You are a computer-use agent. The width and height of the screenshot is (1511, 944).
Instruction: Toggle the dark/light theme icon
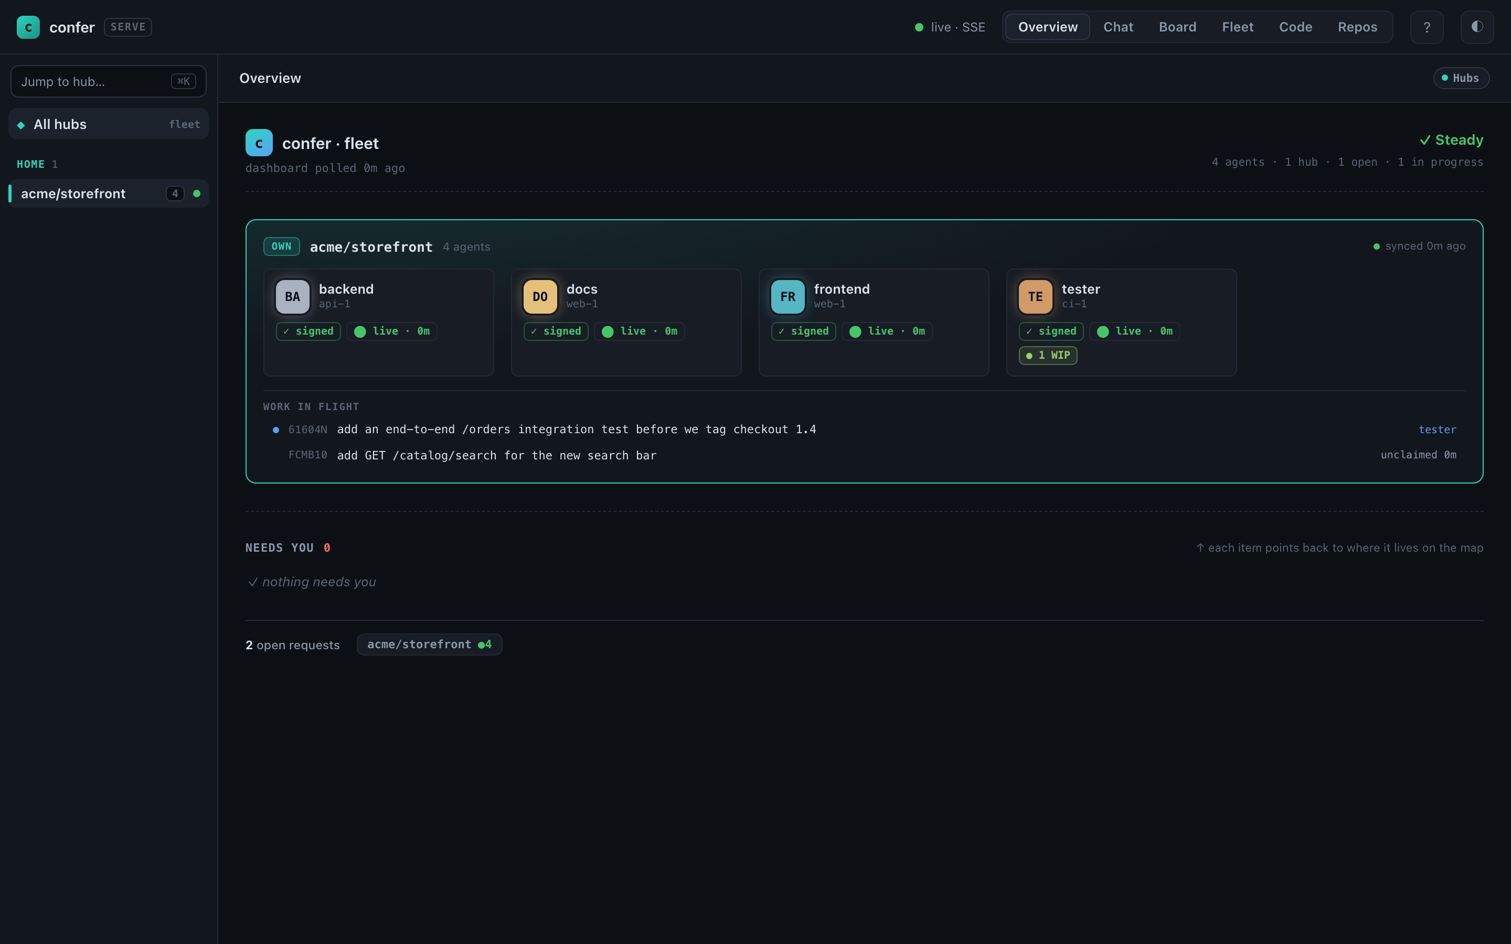pyautogui.click(x=1477, y=27)
